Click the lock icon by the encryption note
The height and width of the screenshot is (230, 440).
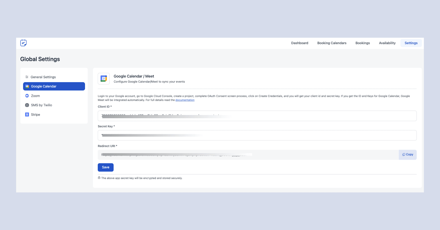coord(99,178)
